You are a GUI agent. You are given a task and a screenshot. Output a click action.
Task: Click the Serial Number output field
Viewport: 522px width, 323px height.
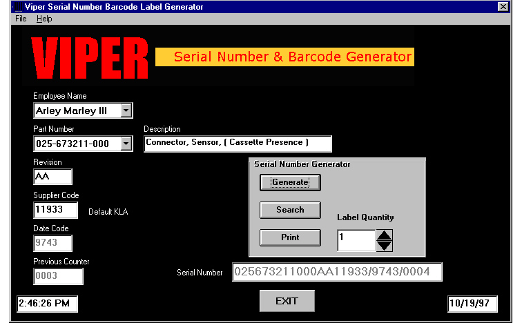pyautogui.click(x=337, y=272)
